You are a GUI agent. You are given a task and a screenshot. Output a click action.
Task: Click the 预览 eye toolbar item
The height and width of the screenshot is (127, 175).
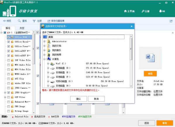pyautogui.click(x=7, y=21)
